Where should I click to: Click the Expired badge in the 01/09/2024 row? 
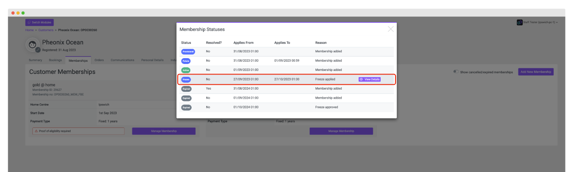[186, 98]
